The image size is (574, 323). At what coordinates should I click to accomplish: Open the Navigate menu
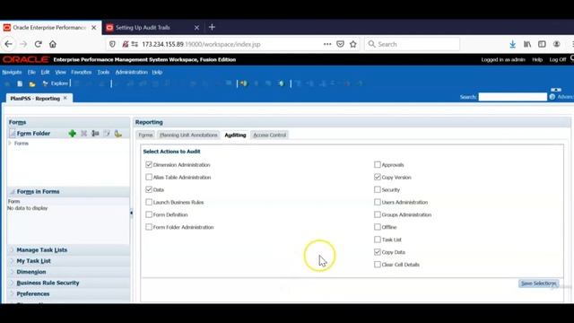click(12, 72)
